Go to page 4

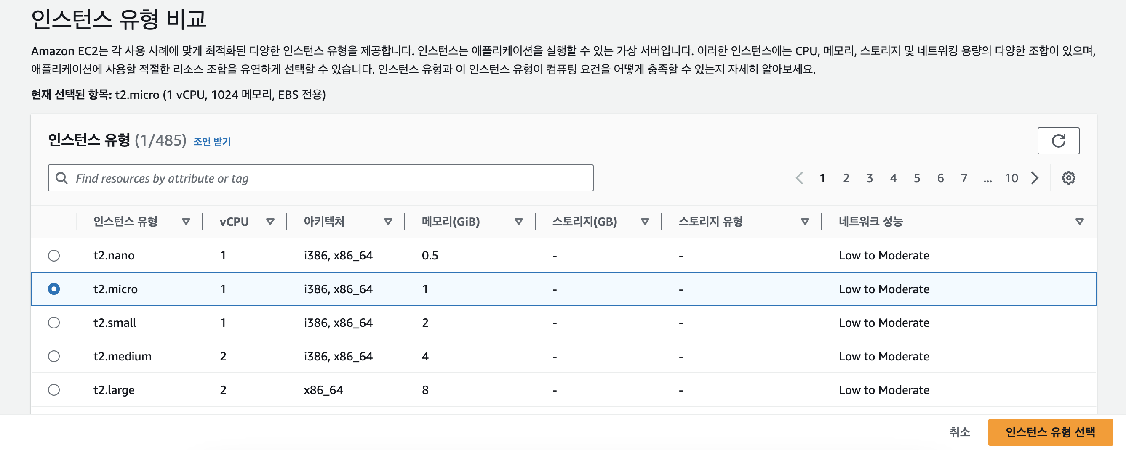(x=894, y=178)
